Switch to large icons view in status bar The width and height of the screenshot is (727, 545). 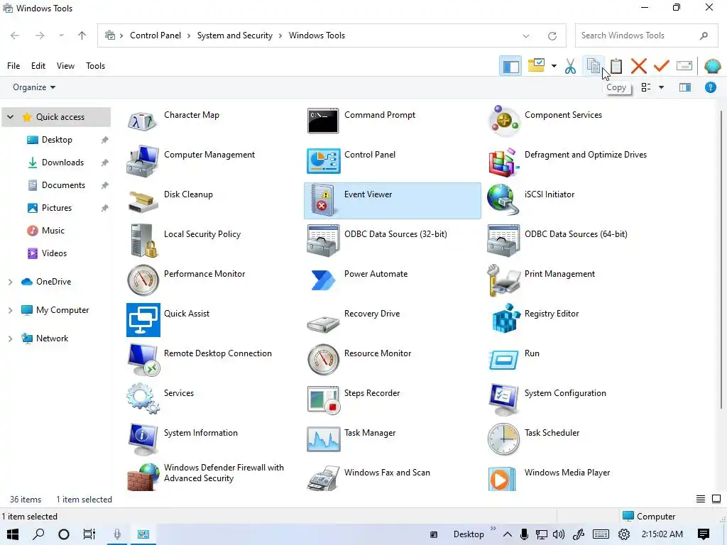click(716, 499)
